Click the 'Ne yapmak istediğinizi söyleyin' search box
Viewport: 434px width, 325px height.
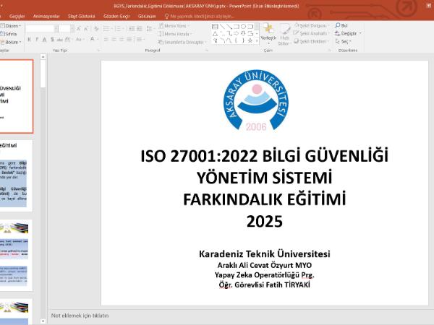click(200, 17)
